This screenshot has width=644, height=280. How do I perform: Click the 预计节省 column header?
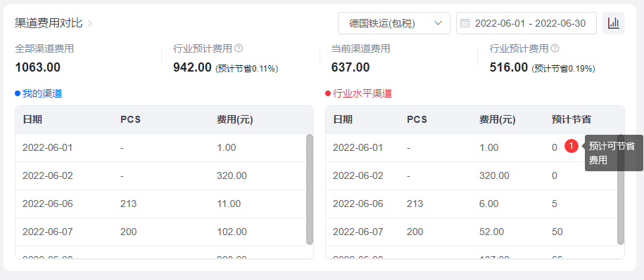pyautogui.click(x=572, y=119)
